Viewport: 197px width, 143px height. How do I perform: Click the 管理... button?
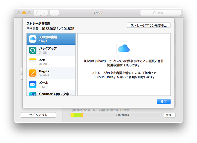(170, 115)
